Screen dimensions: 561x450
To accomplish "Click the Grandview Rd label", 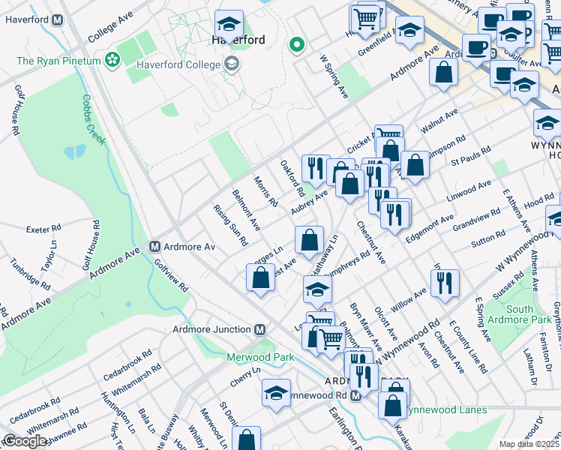I will (476, 220).
